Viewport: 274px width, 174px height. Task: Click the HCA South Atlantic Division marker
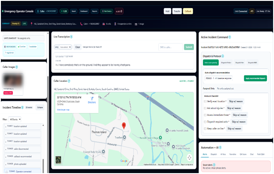(174, 147)
